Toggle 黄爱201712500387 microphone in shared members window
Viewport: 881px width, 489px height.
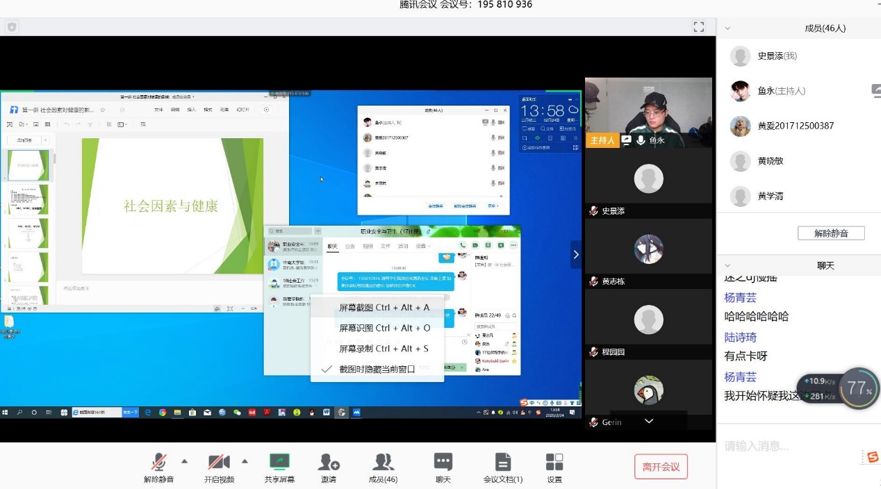click(x=493, y=138)
